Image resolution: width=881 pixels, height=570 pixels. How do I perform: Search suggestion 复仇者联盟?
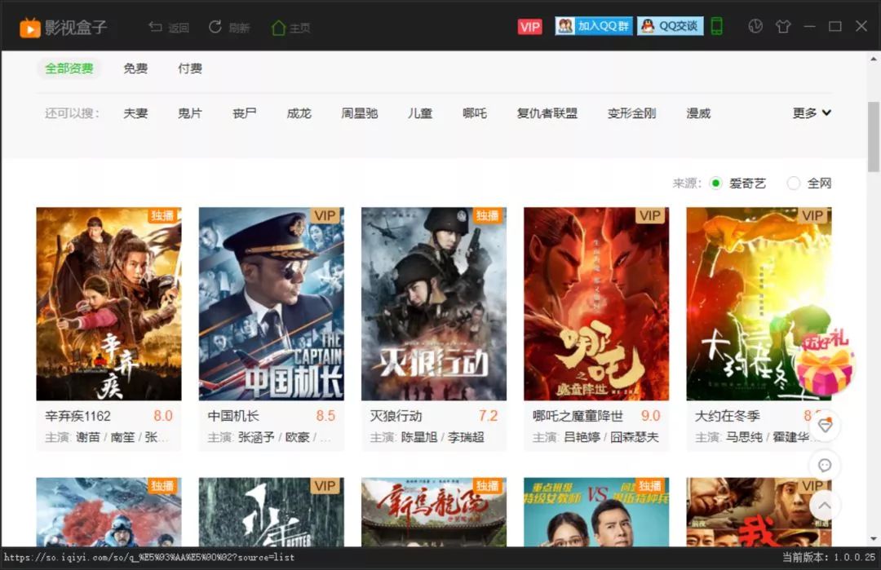click(547, 113)
